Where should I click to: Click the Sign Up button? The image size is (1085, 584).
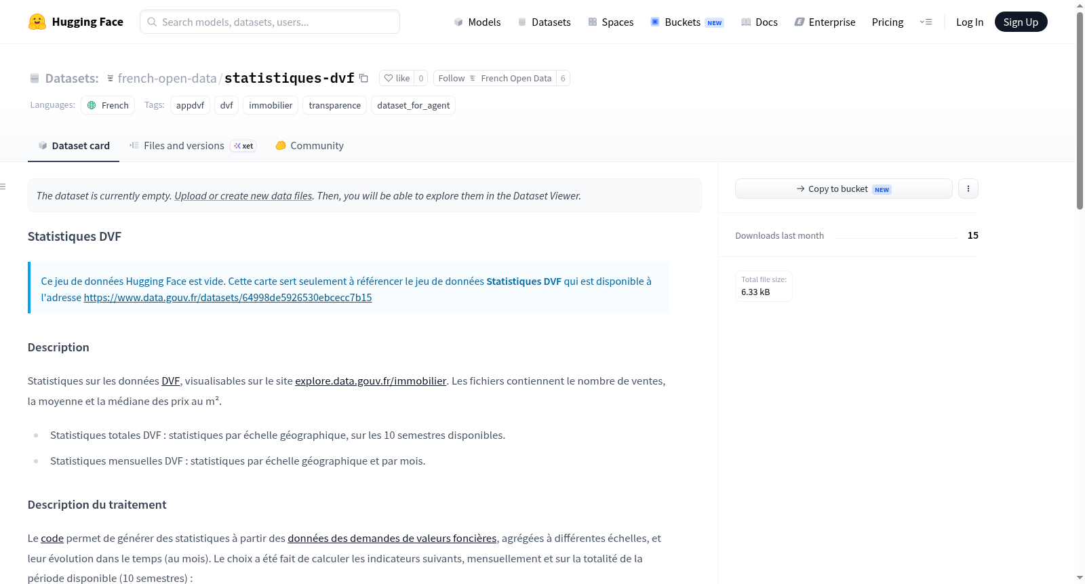[x=1021, y=22]
